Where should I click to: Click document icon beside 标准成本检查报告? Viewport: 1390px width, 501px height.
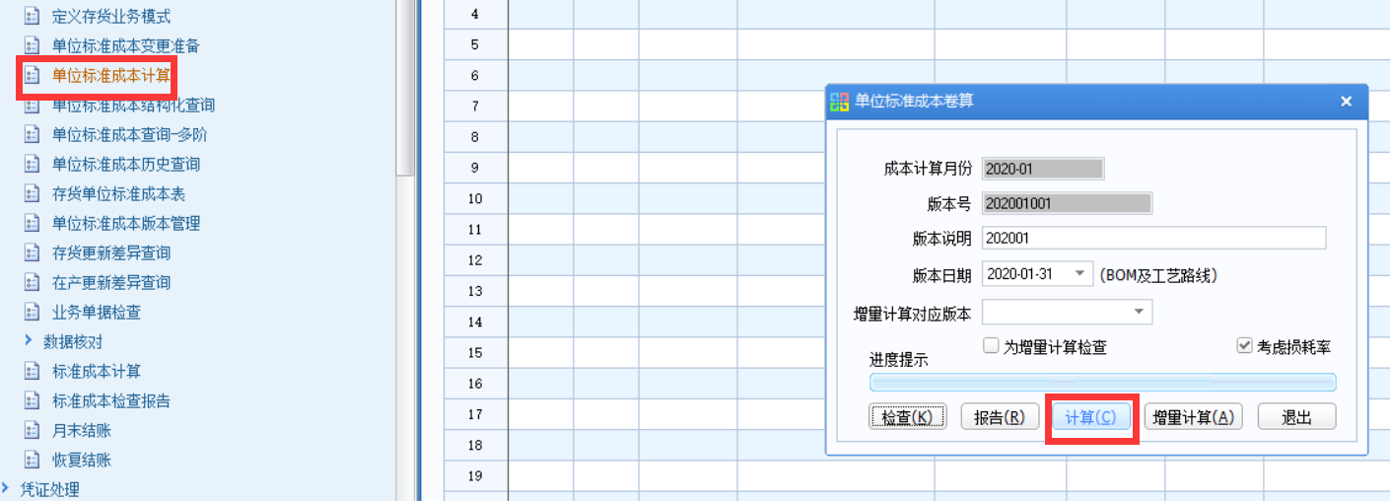click(32, 401)
